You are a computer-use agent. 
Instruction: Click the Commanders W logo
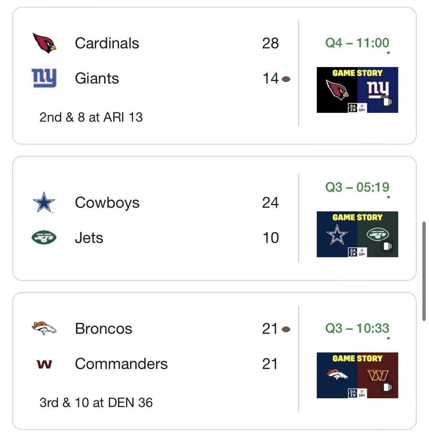44,364
